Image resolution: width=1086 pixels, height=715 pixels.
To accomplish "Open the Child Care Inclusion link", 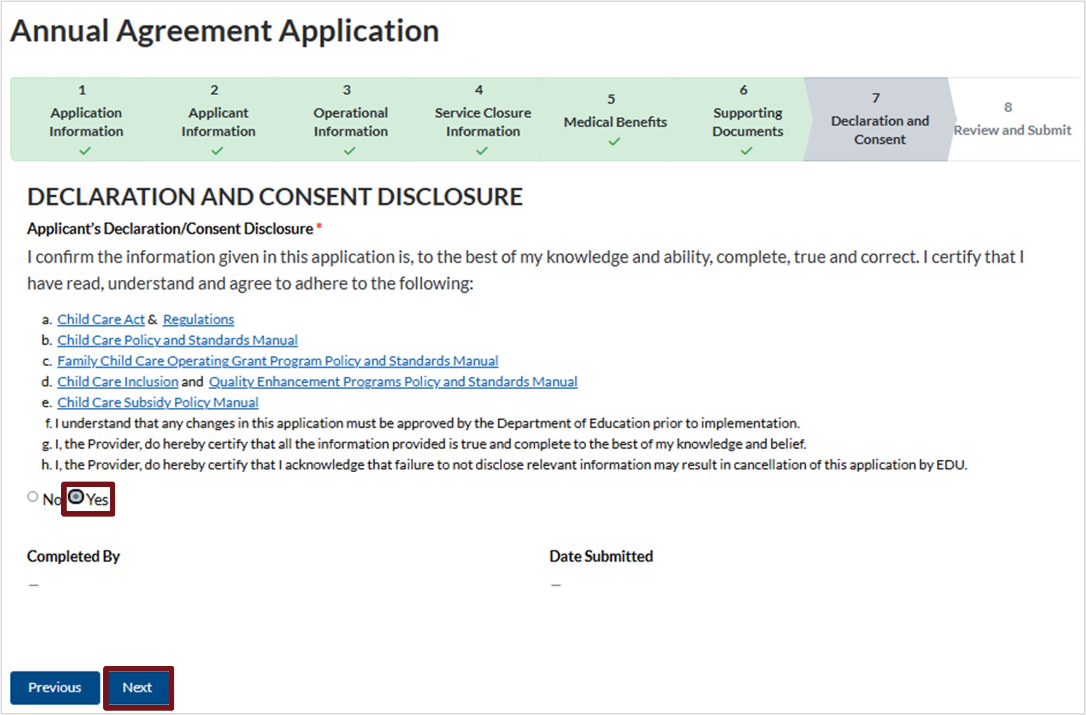I will click(x=117, y=382).
